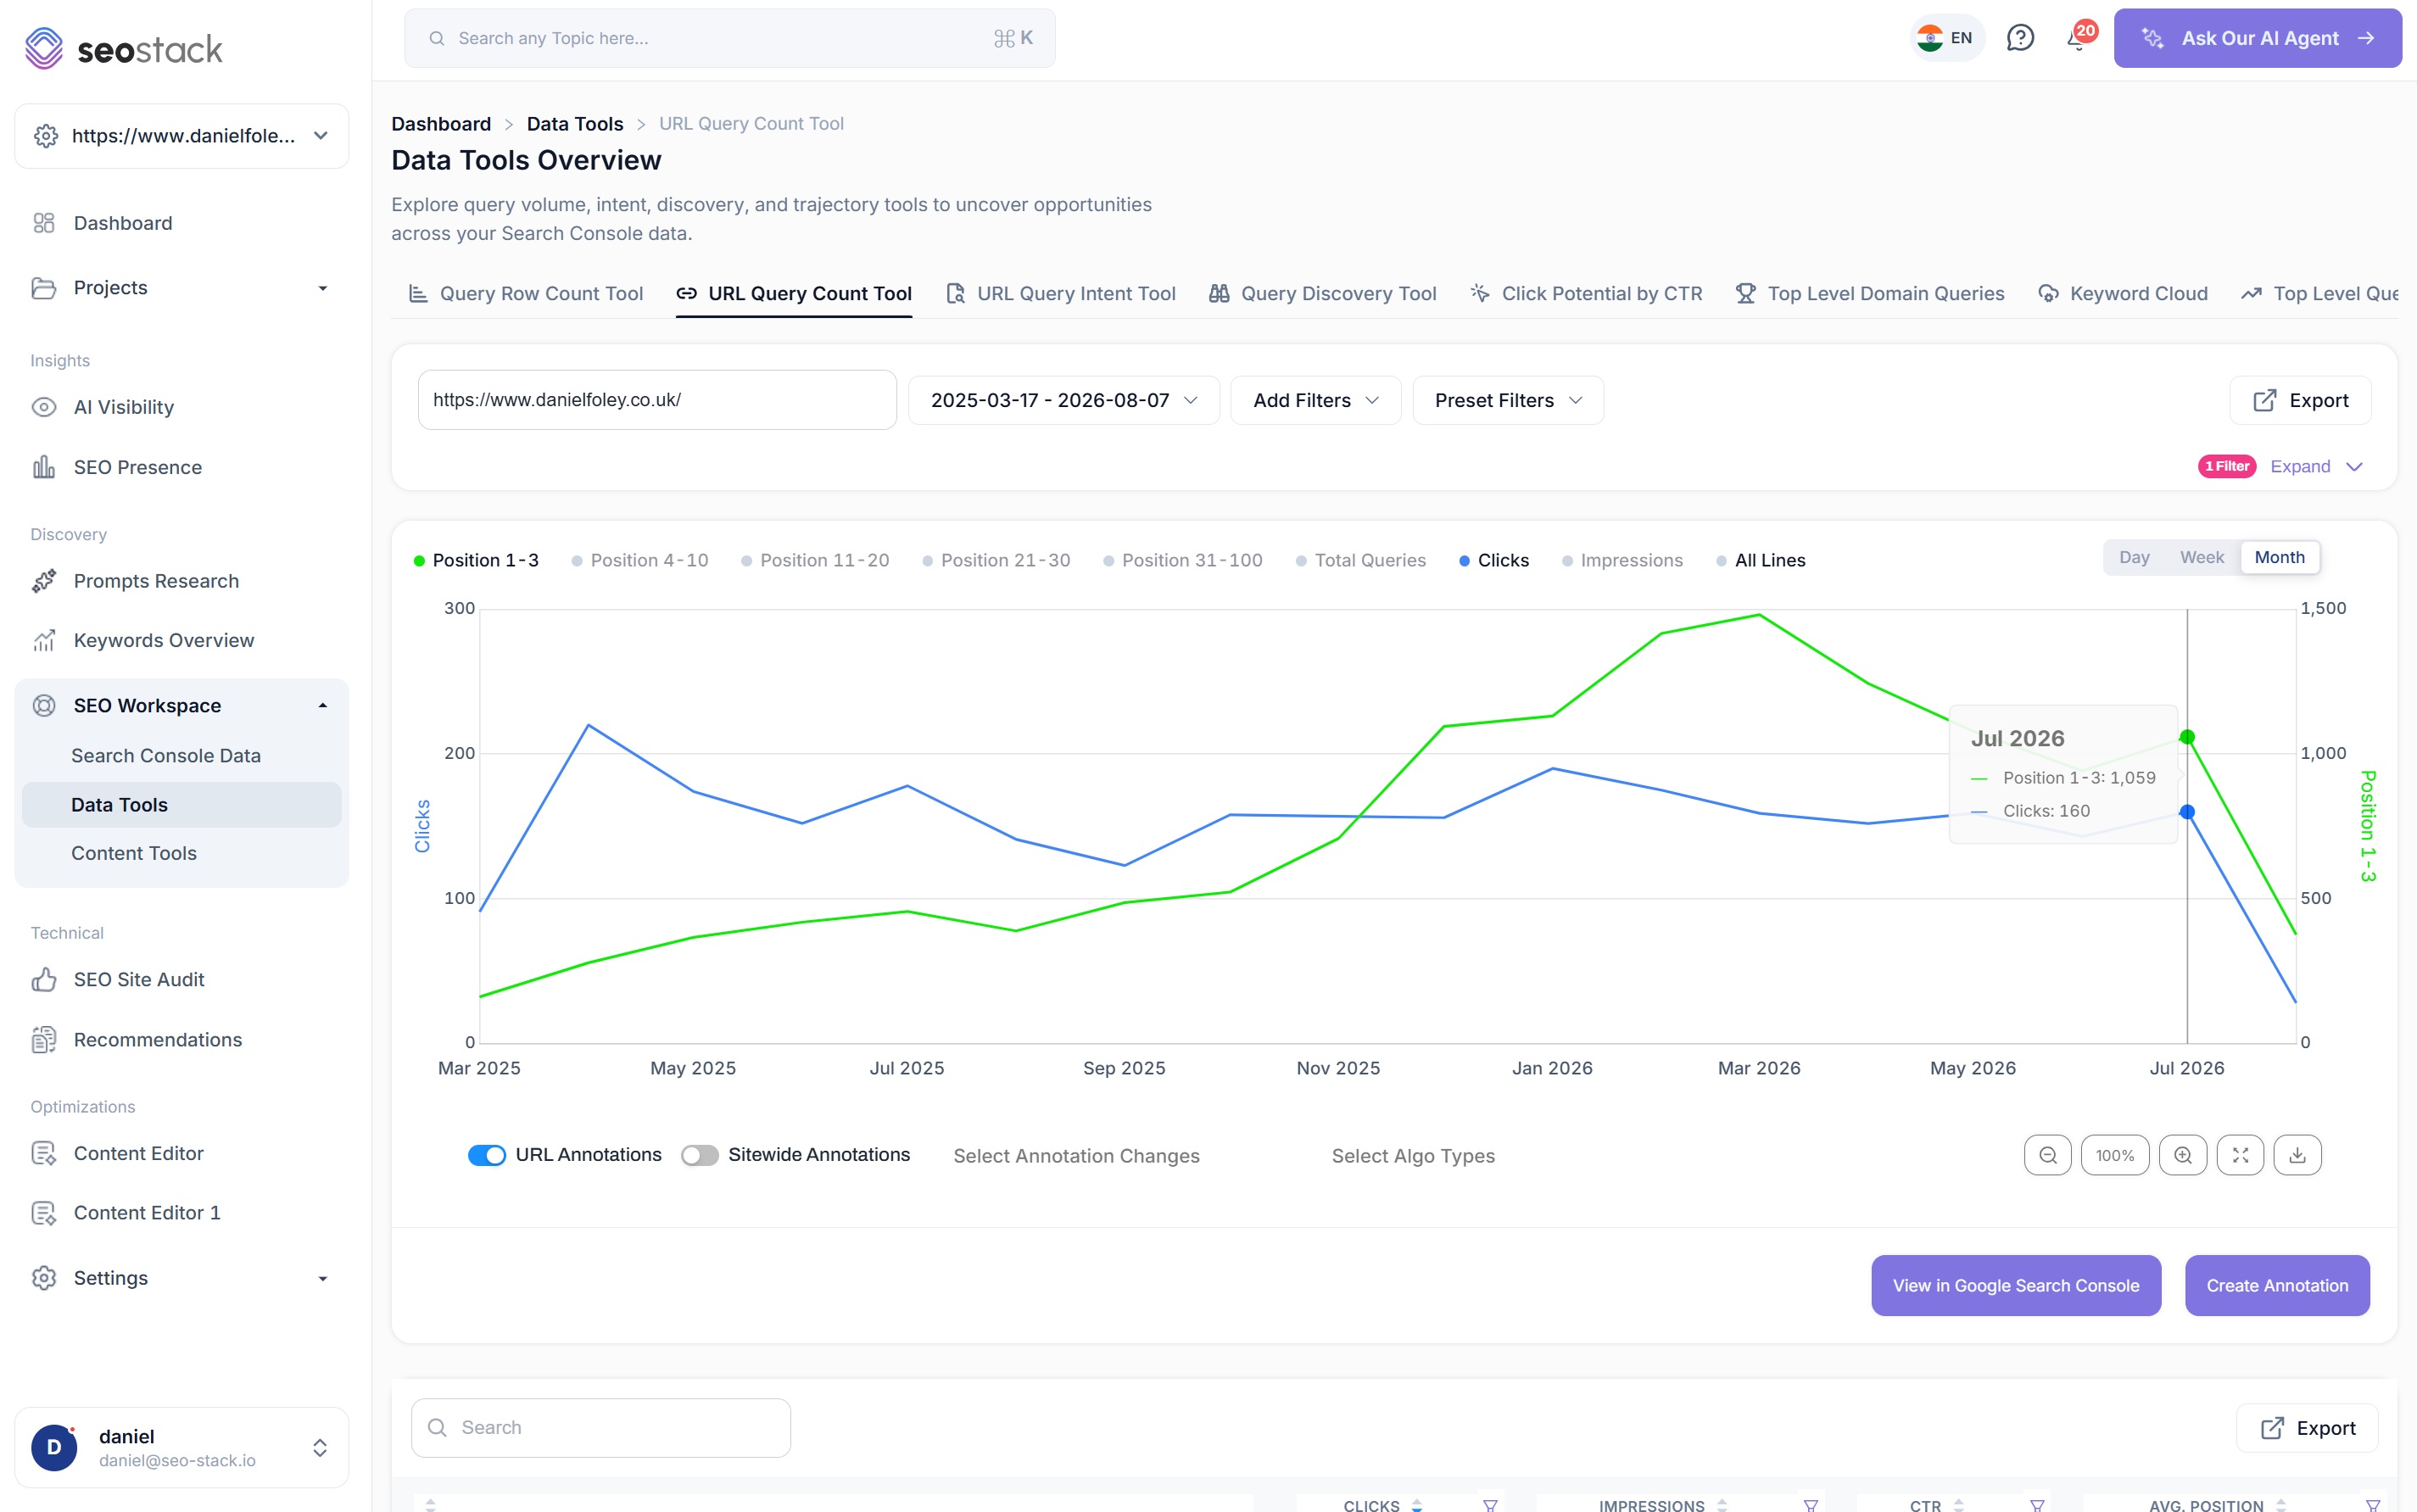The image size is (2417, 1512).
Task: Click the site settings gear icon
Action: tap(46, 136)
